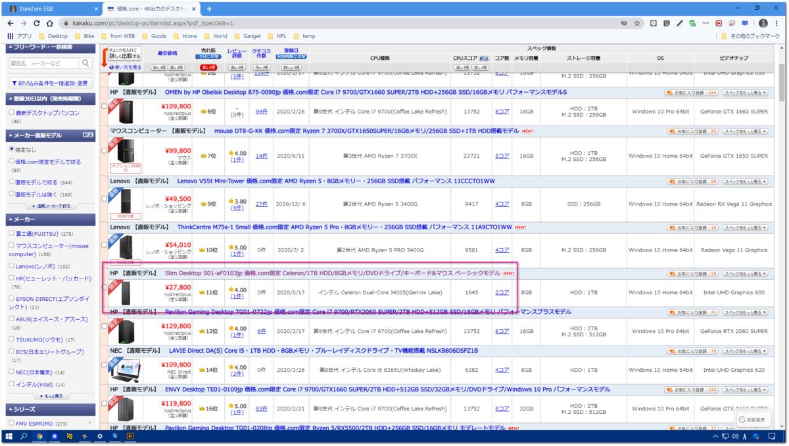Screen dimensions: 789x446
Task: Click the pen extension icon
Action: [x=679, y=23]
